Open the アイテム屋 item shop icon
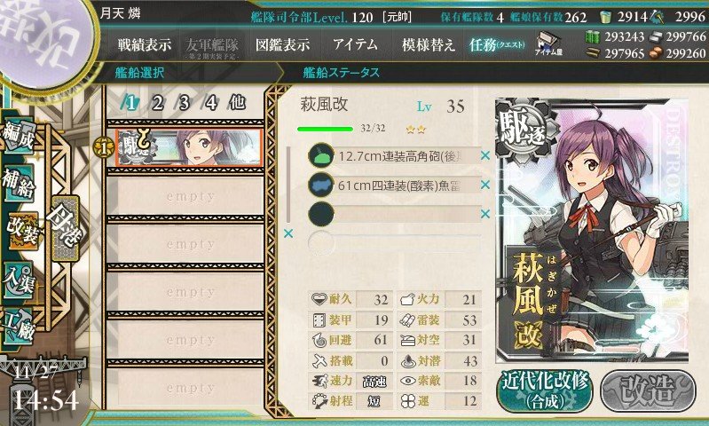Viewport: 709px width, 426px height. 548,43
